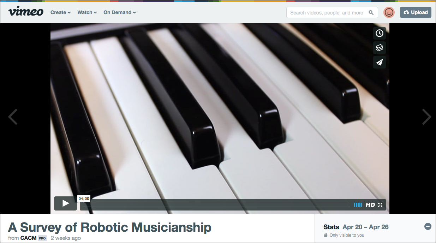Viewport: 436px width, 243px height.
Task: Seek along the video progress bar
Action: pyautogui.click(x=215, y=205)
